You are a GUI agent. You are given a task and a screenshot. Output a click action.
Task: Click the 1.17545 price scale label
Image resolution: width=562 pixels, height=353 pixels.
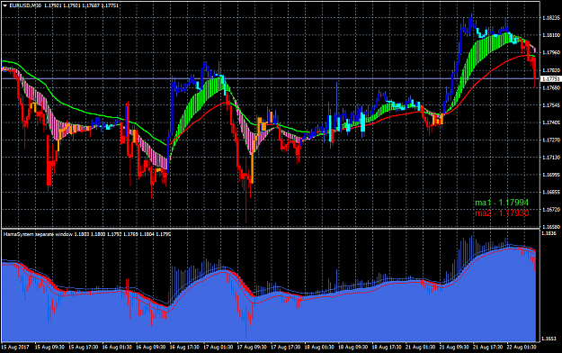pos(551,105)
